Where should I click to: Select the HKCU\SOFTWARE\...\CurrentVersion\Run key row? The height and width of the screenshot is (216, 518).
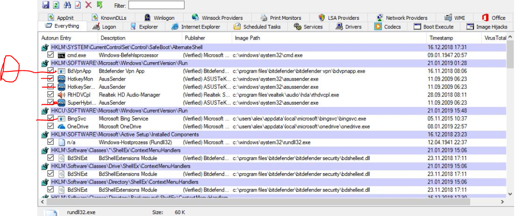click(x=273, y=110)
